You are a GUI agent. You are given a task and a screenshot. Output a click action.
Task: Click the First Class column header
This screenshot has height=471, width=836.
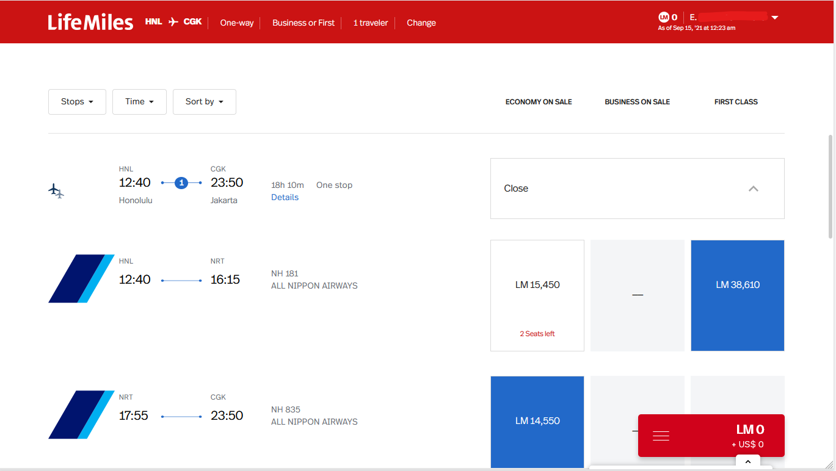pyautogui.click(x=736, y=102)
